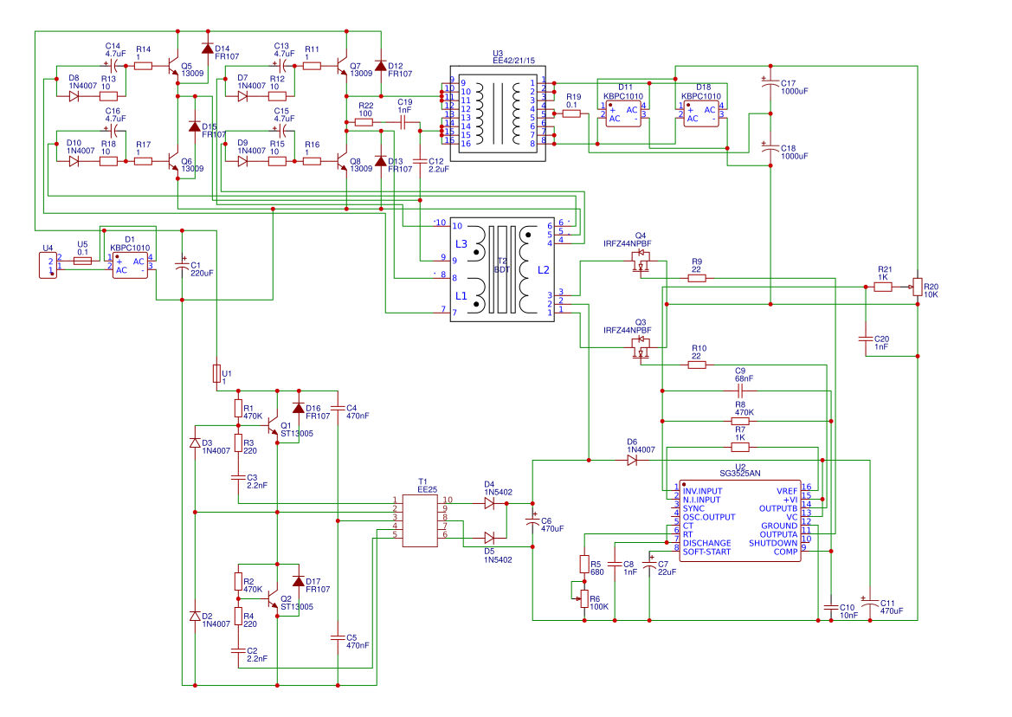The image size is (1012, 717).
Task: Click the SHUTDOWN pin label
Action: point(773,544)
